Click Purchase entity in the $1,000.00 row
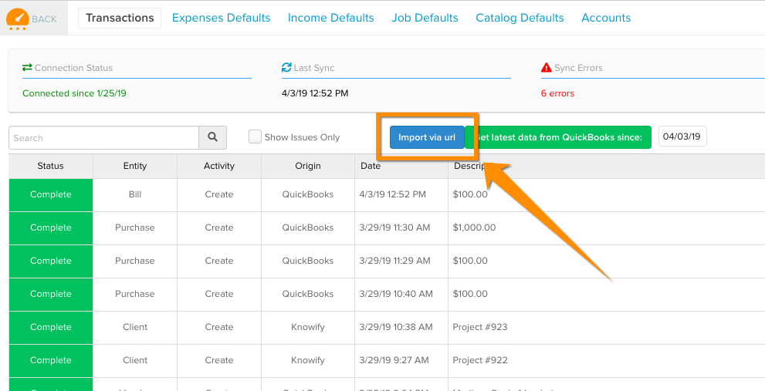Viewport: 765px width, 391px height. [x=135, y=228]
